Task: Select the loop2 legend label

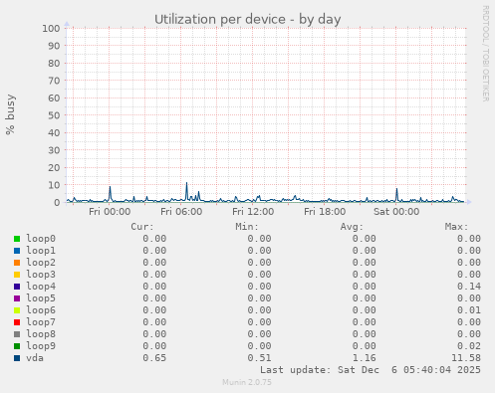Action: 41,263
